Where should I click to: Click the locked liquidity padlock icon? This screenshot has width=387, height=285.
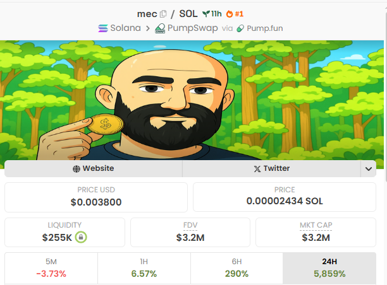point(81,237)
